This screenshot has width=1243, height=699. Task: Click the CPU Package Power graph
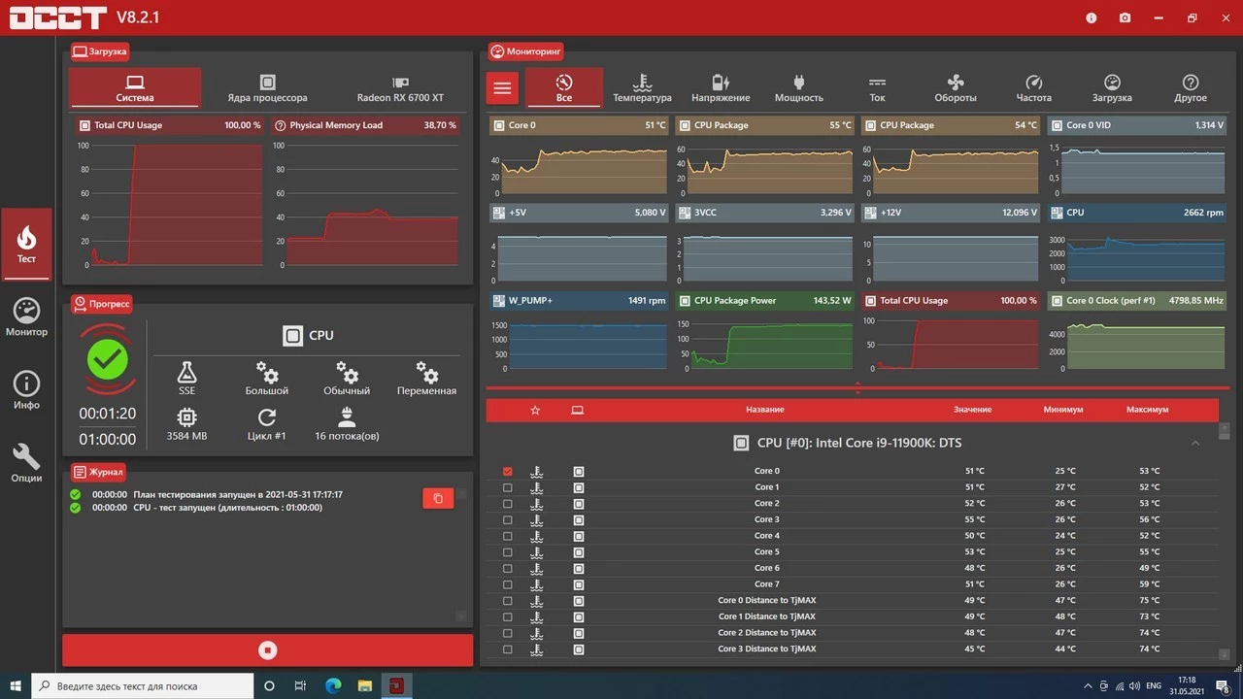coord(764,330)
